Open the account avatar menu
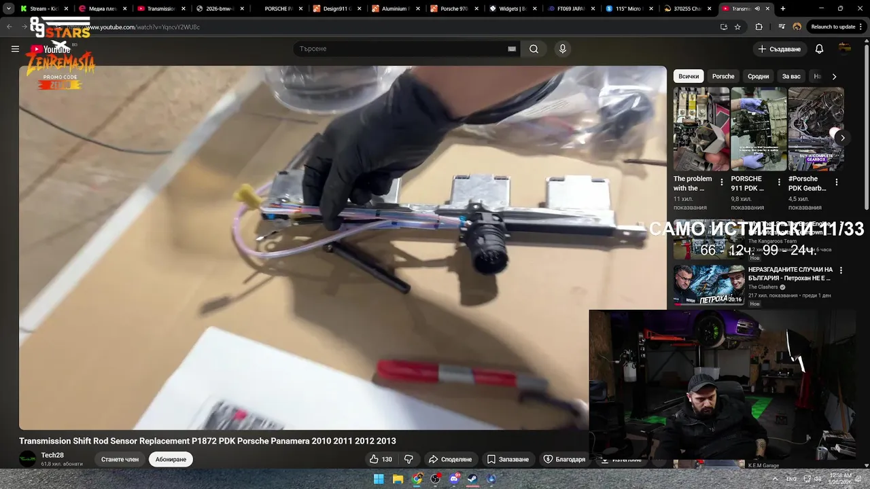Image resolution: width=870 pixels, height=489 pixels. [x=845, y=49]
